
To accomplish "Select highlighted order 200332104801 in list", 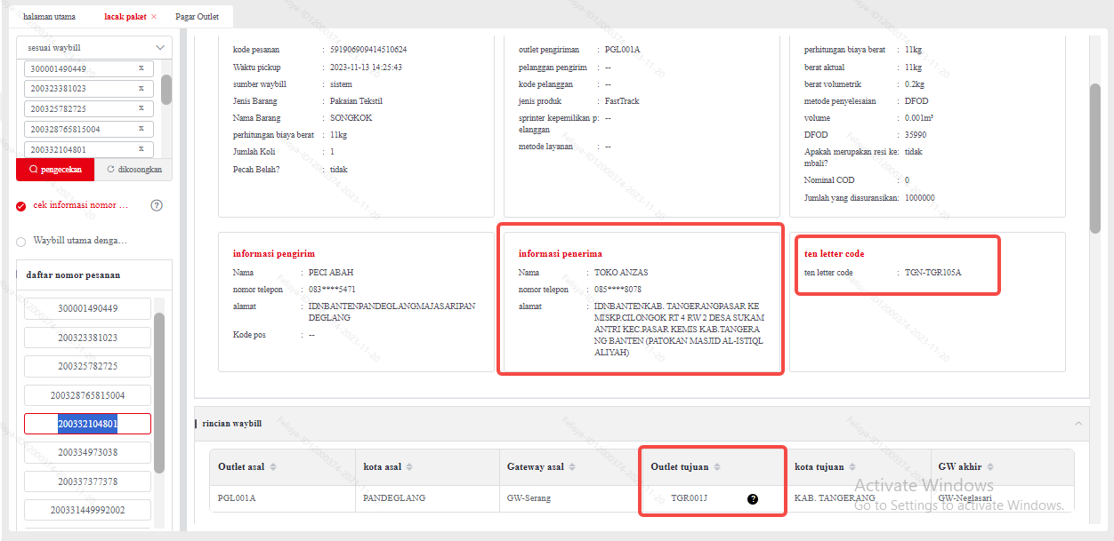I will tap(87, 424).
